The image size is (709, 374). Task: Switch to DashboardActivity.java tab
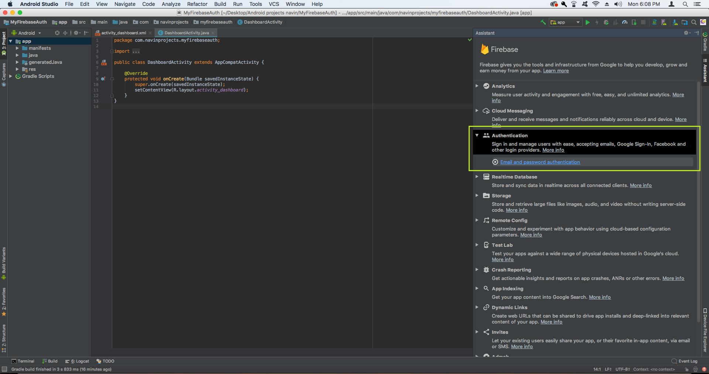(x=186, y=33)
